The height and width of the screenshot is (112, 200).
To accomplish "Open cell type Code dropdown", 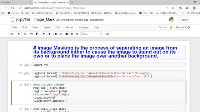I will tap(92, 34).
